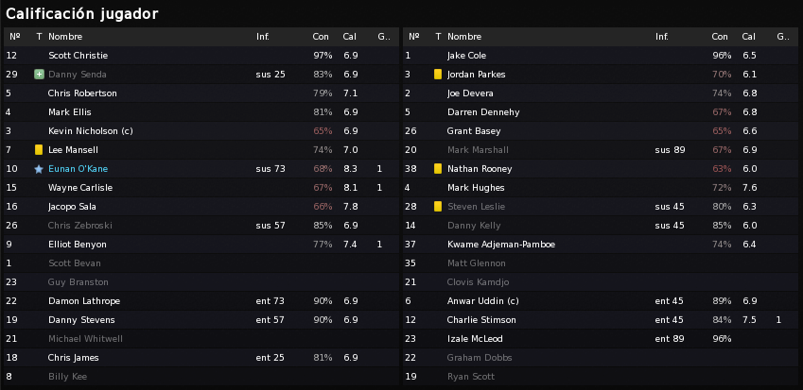
Task: Click Lee Mansell's yellow card icon
Action: (39, 150)
